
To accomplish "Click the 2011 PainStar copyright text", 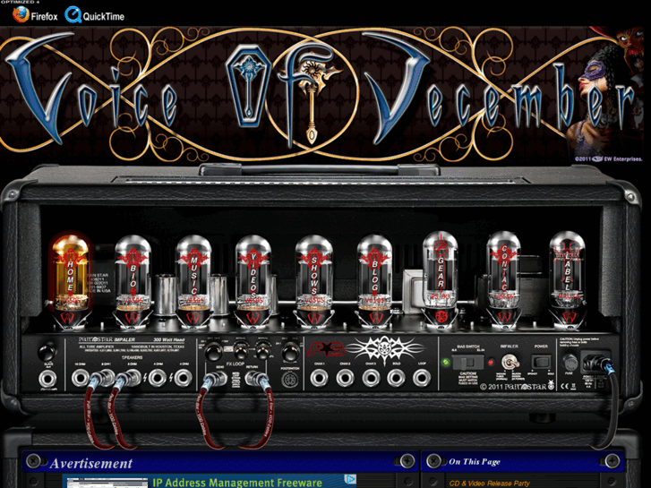I will (517, 387).
